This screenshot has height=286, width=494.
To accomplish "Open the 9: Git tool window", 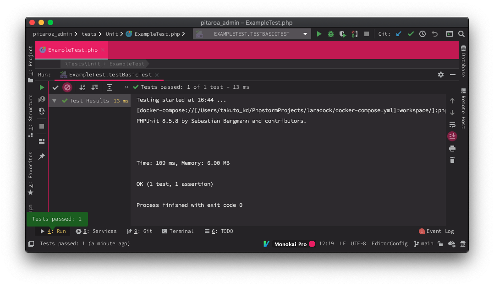I will 140,231.
